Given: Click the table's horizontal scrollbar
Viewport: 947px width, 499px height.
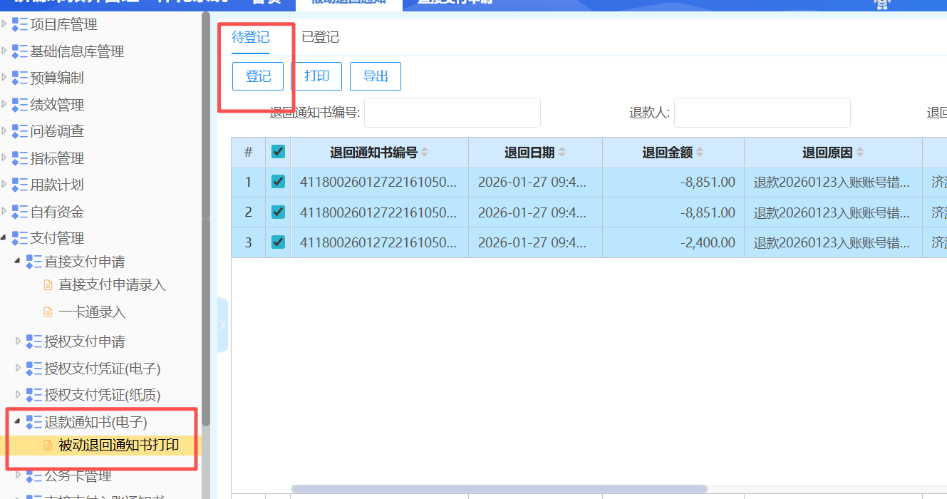Looking at the screenshot, I should point(499,489).
